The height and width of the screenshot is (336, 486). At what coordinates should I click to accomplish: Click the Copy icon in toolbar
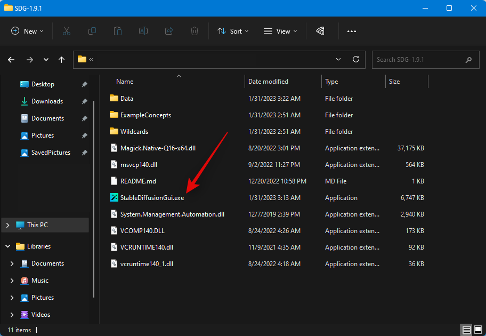coord(92,31)
